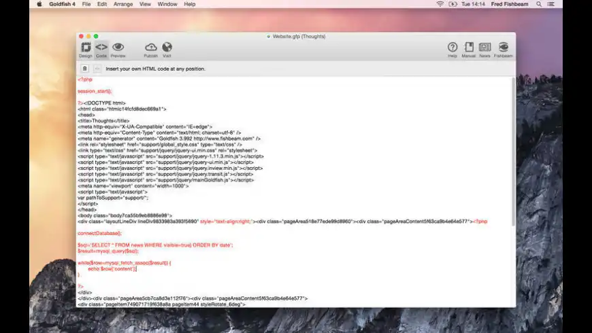Click the meta generator Goldfish line
Screen dimensions: 592x333
tap(169, 139)
